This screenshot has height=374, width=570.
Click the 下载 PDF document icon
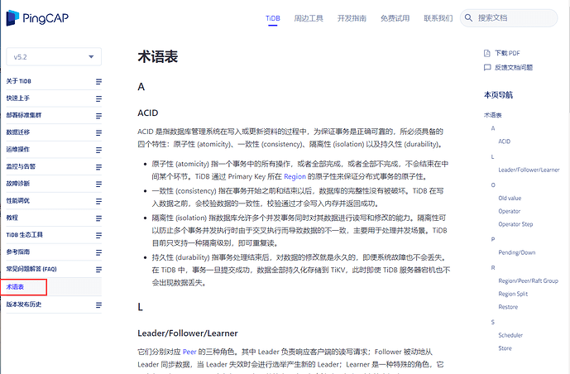[487, 53]
